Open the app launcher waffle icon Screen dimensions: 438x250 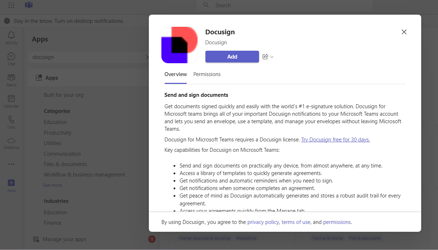(11, 5)
